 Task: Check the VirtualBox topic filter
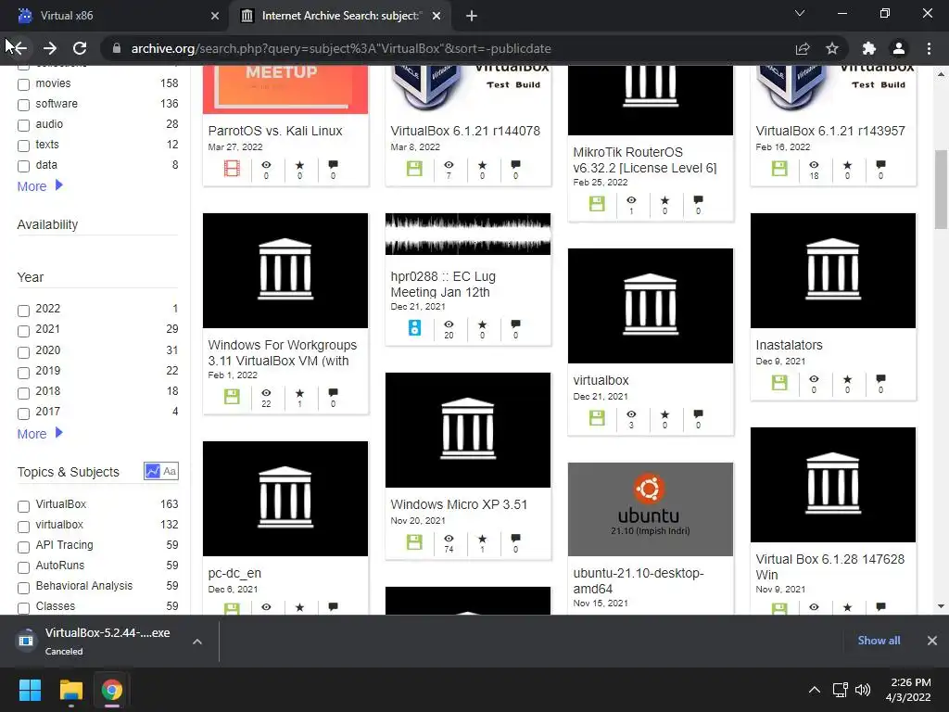point(23,505)
